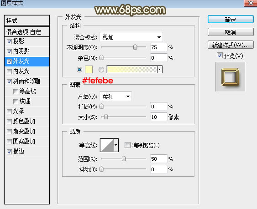Click the 抖动 jitter slider handle

tap(102, 169)
